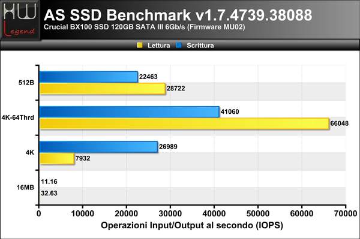Click the 4K-64Thrd blue write bar

(130, 112)
